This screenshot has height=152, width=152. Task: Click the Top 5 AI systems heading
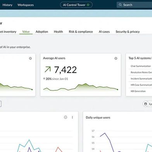tap(140, 58)
